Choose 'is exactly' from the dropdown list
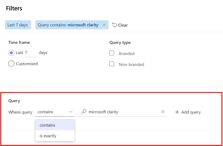Viewport: 223px width, 146px height. pos(55,136)
